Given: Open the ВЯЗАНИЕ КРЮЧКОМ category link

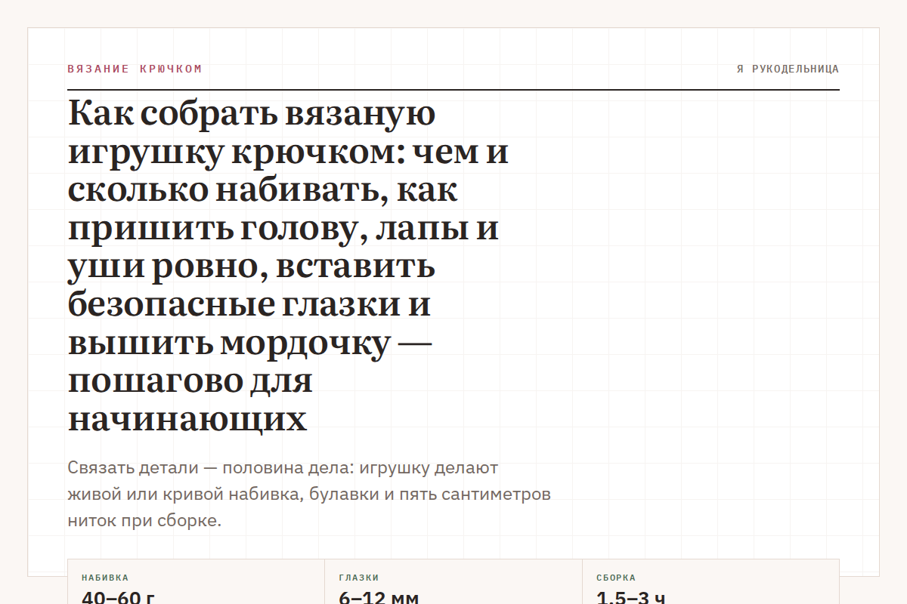Looking at the screenshot, I should (x=135, y=69).
